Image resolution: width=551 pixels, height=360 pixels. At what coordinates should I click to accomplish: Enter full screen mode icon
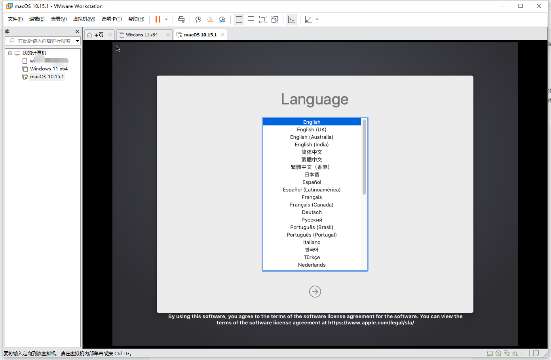pos(263,19)
